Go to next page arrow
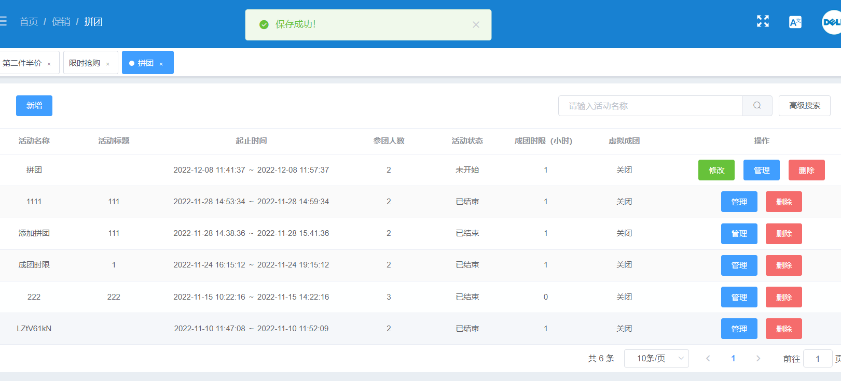 point(758,358)
